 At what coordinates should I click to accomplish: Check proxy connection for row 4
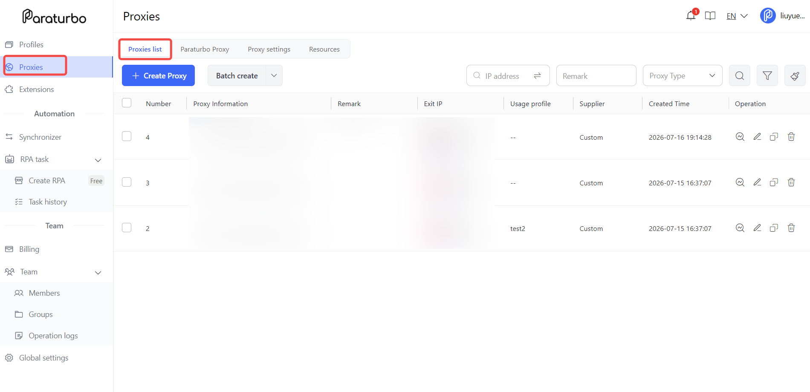(x=740, y=137)
